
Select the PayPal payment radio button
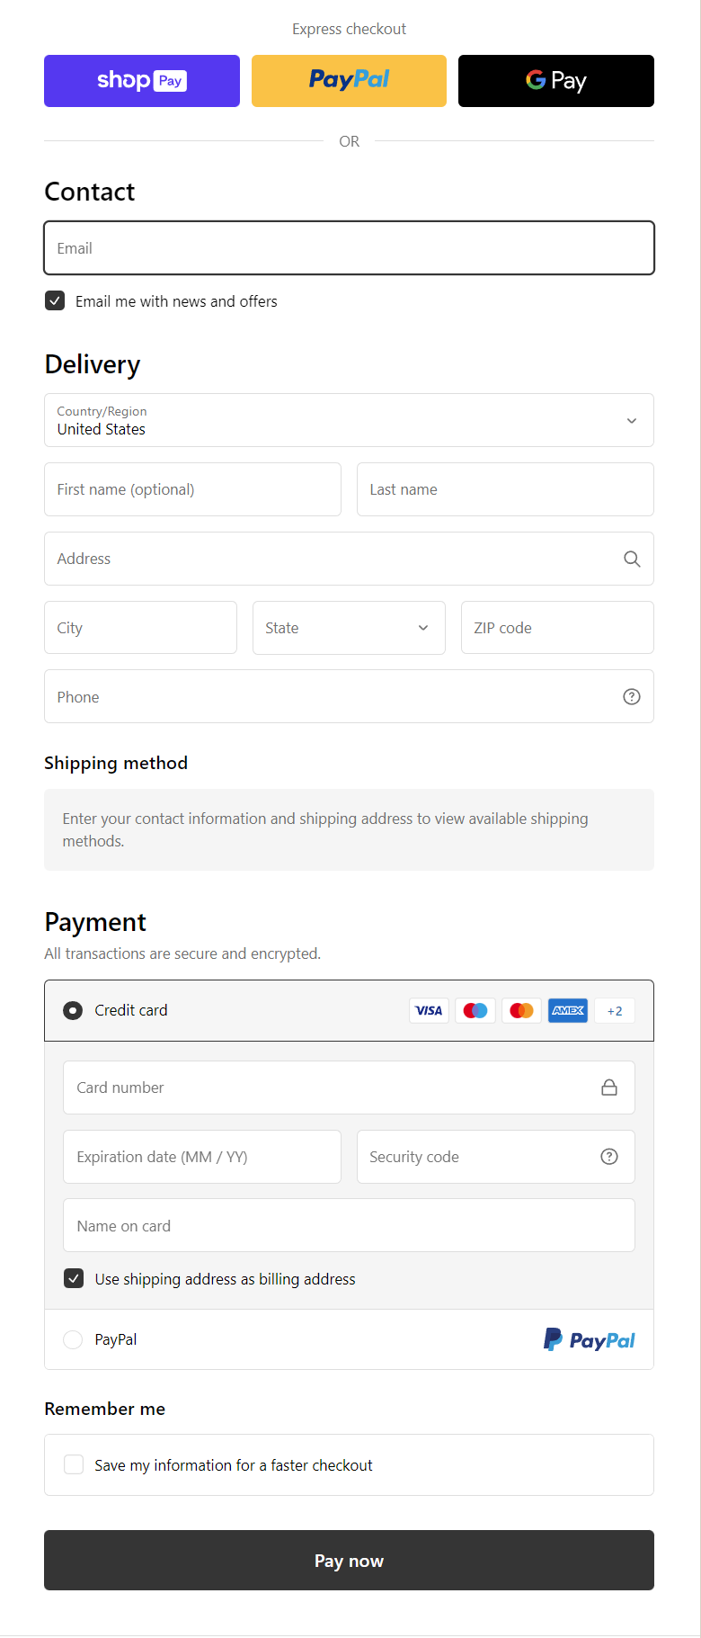point(73,1339)
